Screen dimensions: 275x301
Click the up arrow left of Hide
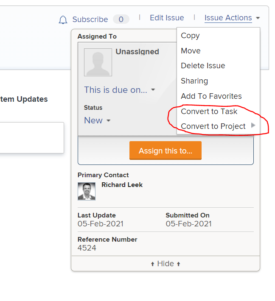[x=153, y=264]
